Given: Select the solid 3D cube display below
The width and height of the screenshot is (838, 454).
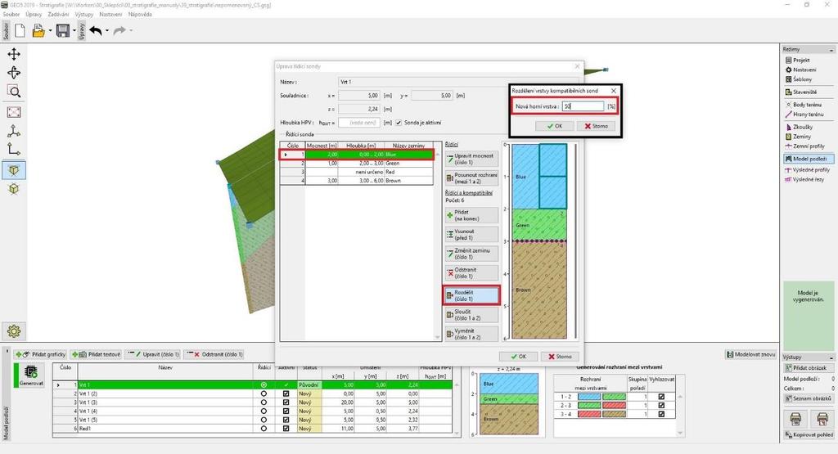Looking at the screenshot, I should [14, 189].
